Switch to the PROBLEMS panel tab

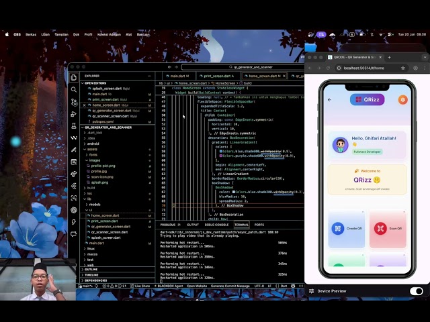pyautogui.click(x=168, y=225)
